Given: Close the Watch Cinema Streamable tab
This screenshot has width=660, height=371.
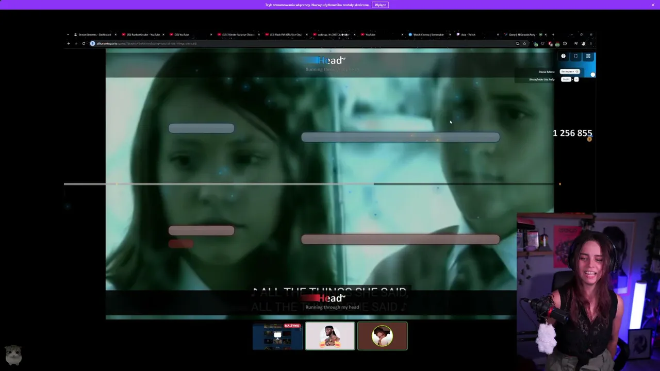Looking at the screenshot, I should pyautogui.click(x=450, y=35).
